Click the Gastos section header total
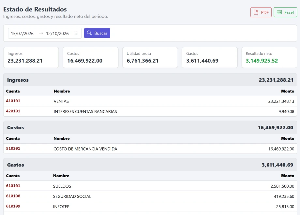The width and height of the screenshot is (300, 215). point(277,165)
